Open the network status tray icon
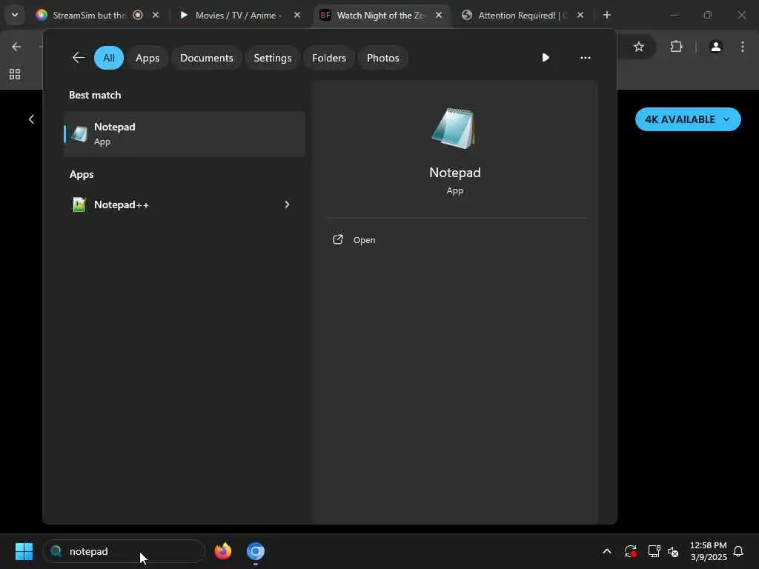 654,551
